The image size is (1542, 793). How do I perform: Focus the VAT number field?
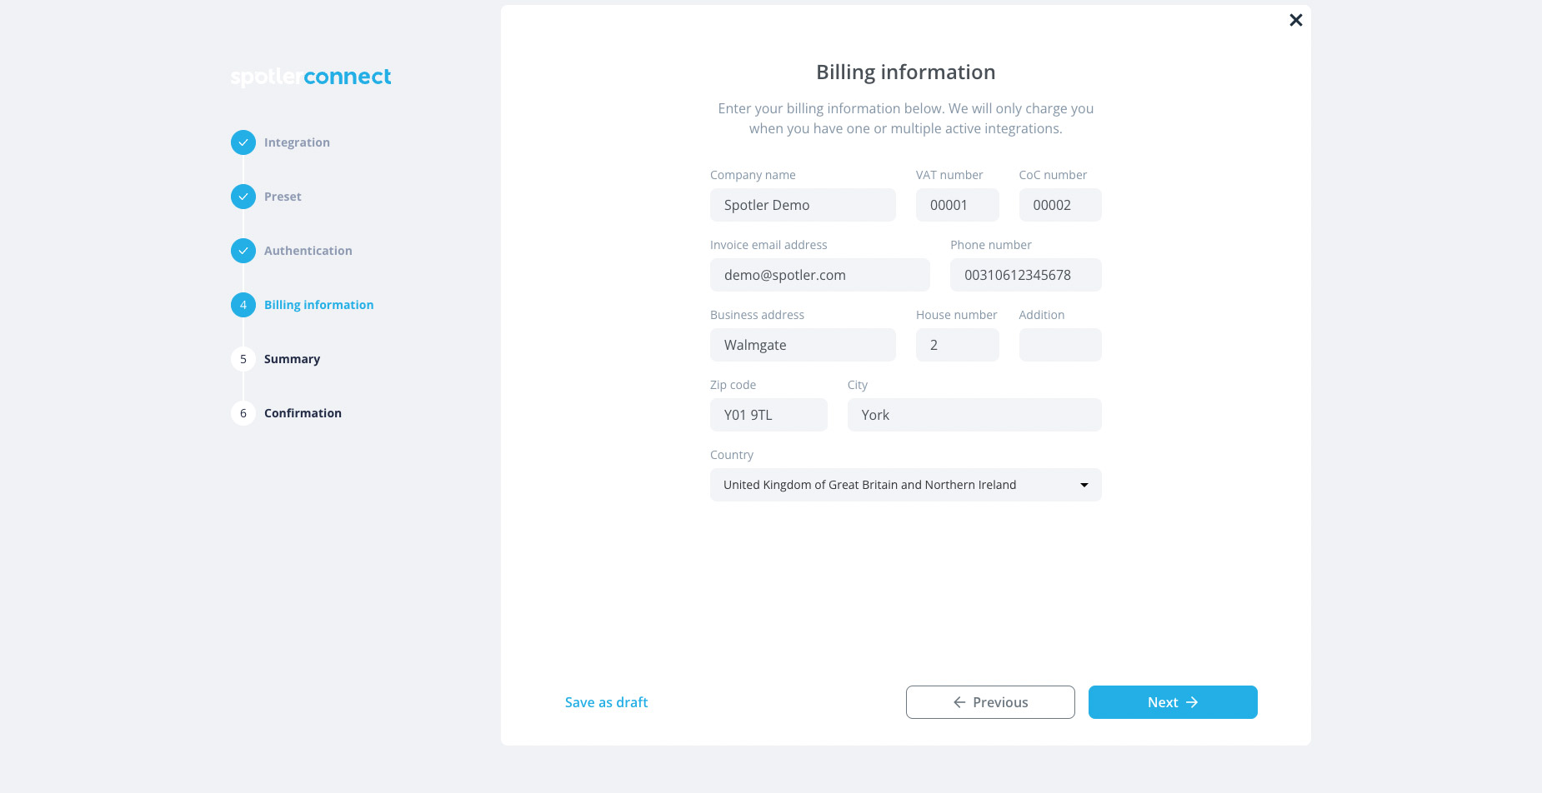click(957, 205)
